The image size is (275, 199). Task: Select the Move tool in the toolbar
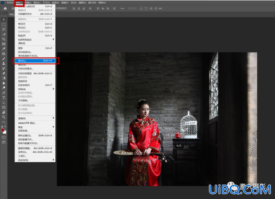pos(4,20)
